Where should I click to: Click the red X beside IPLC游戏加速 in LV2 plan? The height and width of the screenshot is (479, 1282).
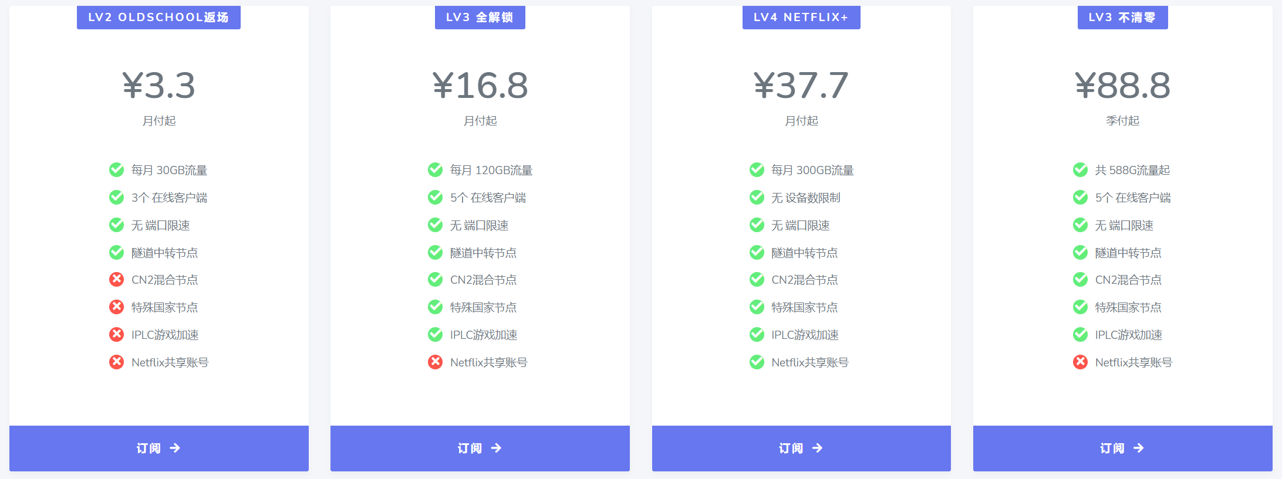pos(116,335)
